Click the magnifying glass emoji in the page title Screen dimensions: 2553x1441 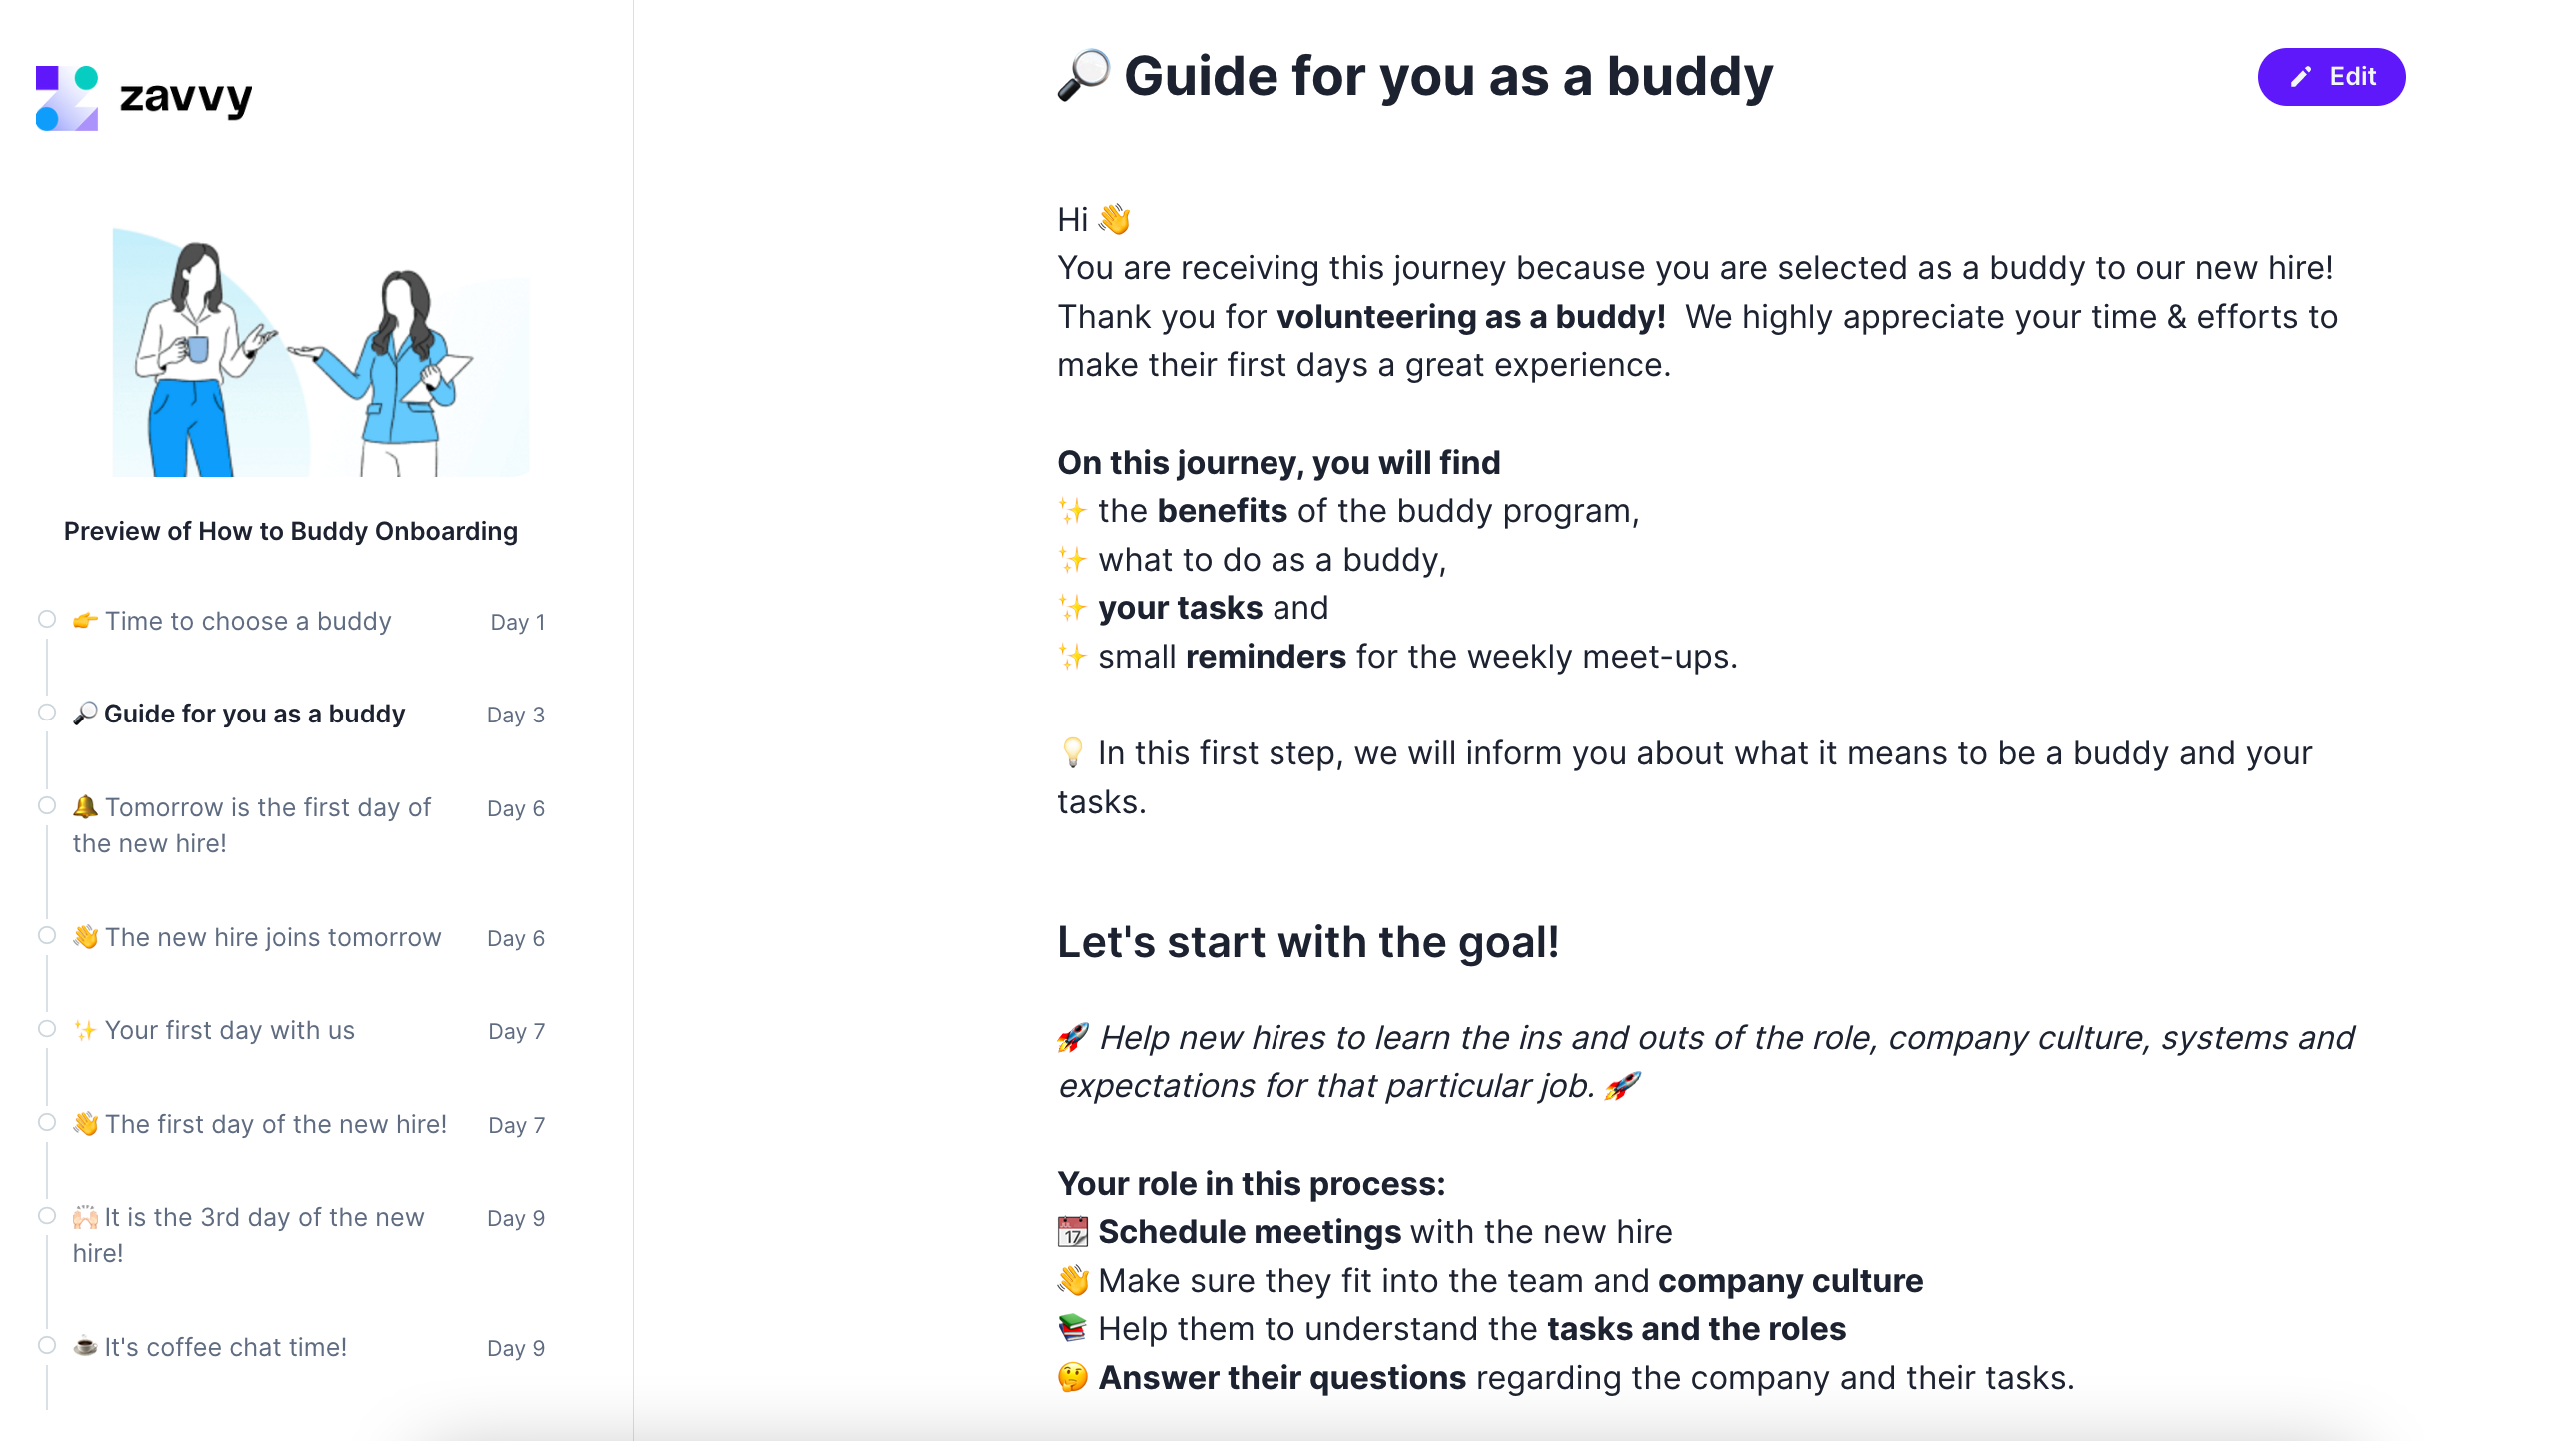[1083, 76]
